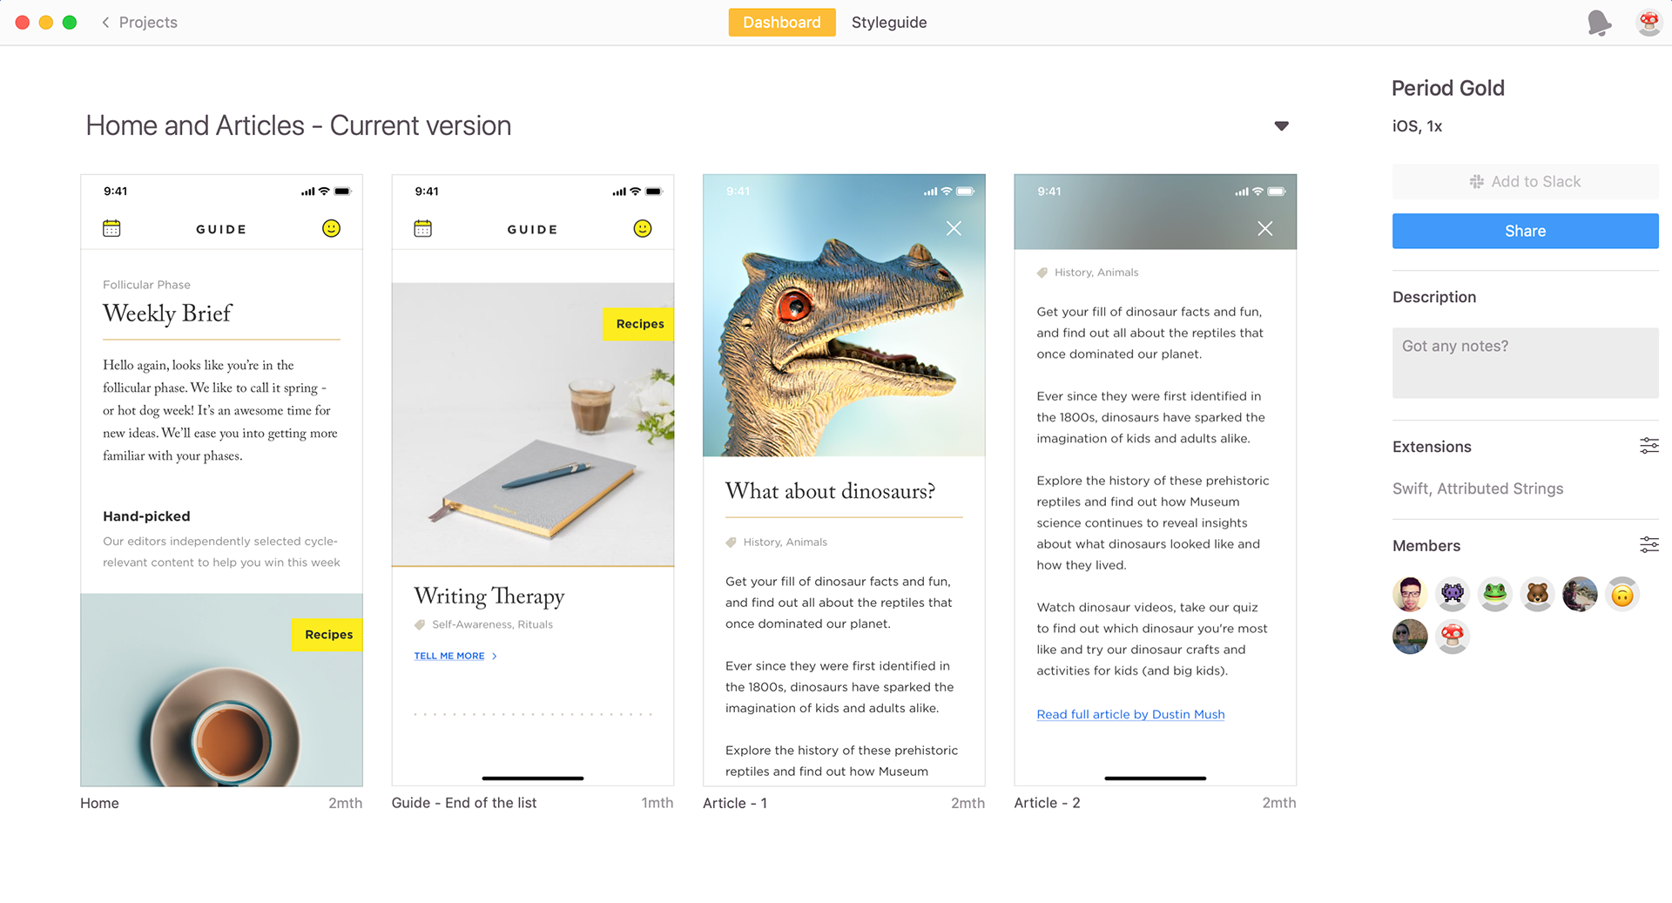Click the X close icon on Article - 2

(1264, 228)
